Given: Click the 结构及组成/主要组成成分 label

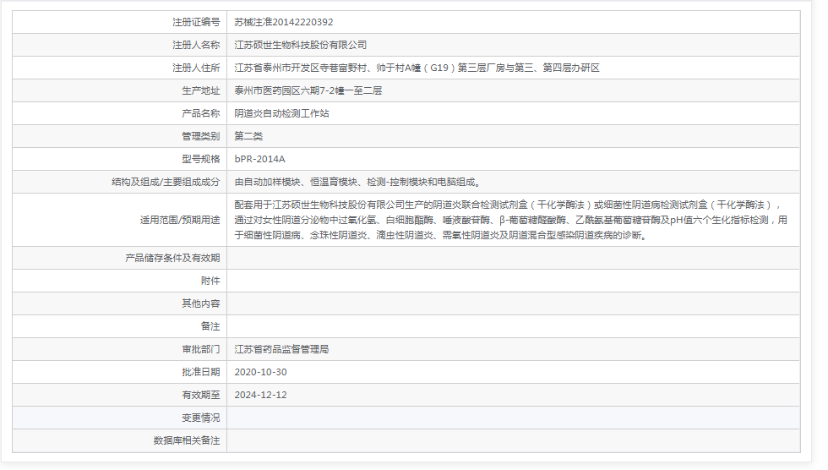Looking at the screenshot, I should pos(166,182).
